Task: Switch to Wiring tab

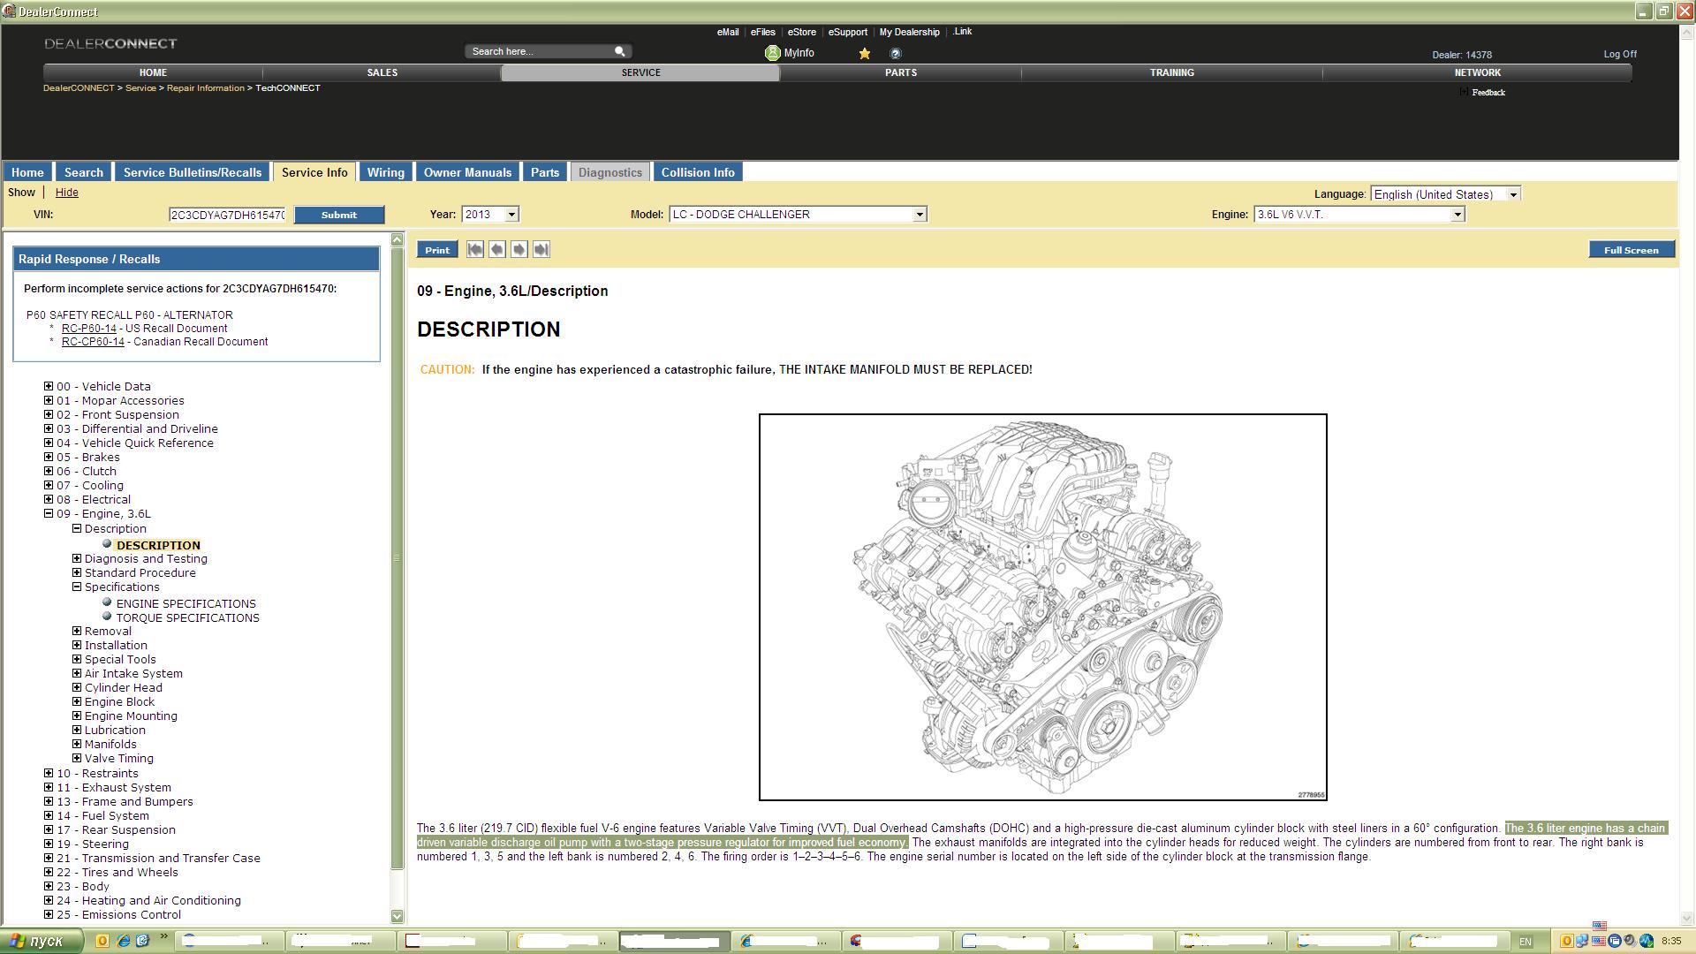Action: (385, 172)
